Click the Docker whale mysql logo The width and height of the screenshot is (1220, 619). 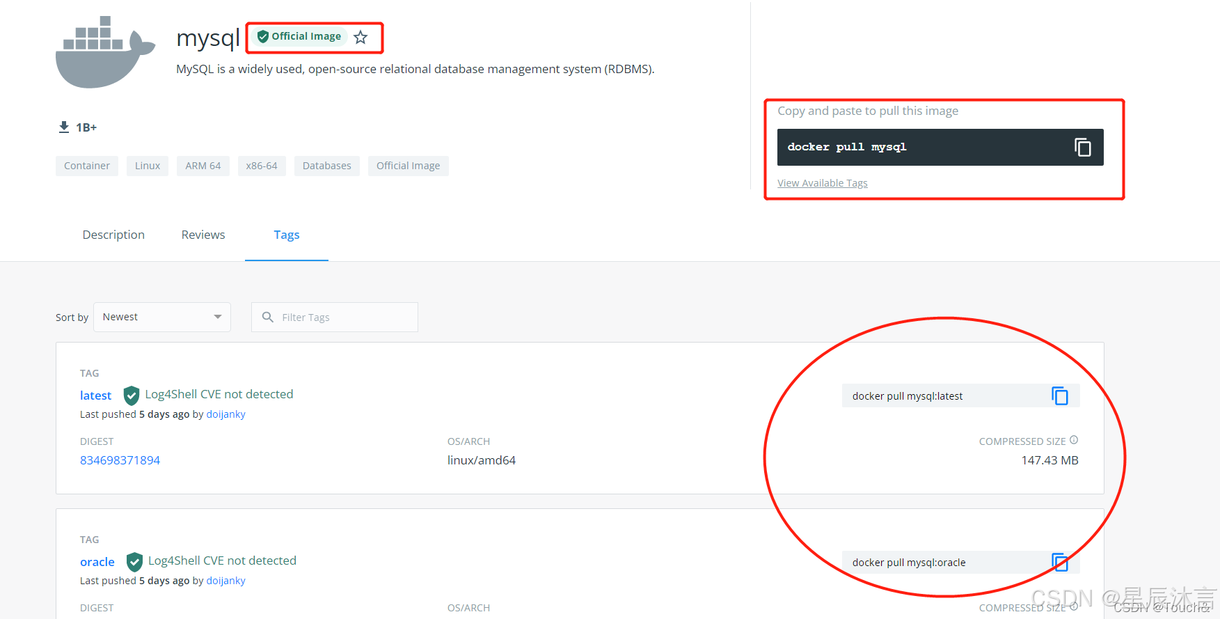(105, 52)
